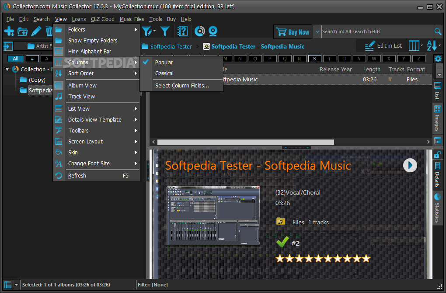Click the horizontal scrollbar of album list
The image size is (446, 293).
245,142
